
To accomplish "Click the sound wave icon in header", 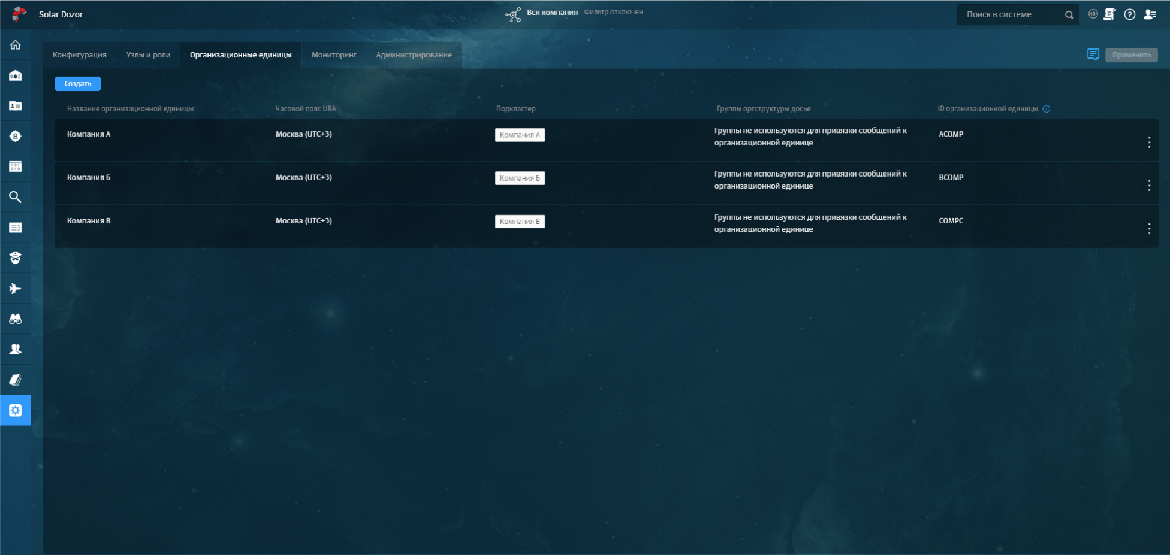I will click(x=1093, y=14).
